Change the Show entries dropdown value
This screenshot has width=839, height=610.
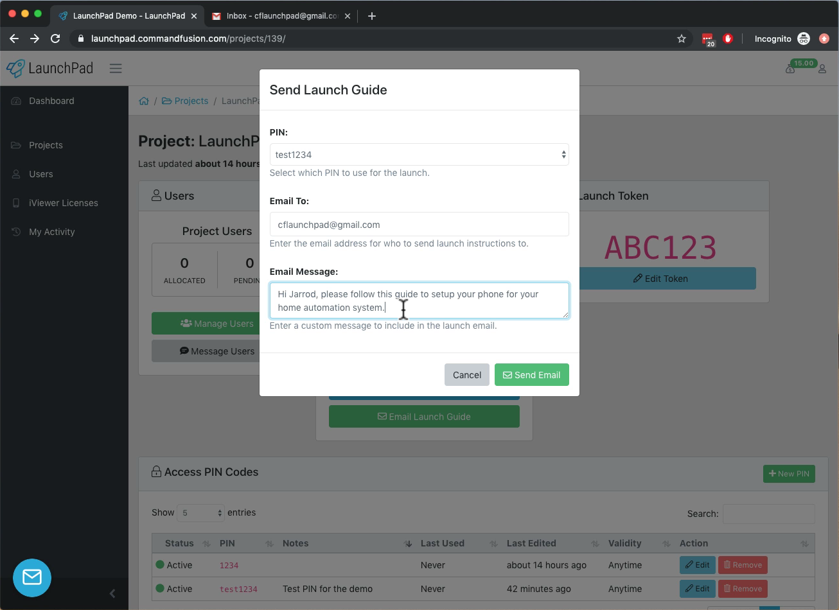pyautogui.click(x=200, y=513)
